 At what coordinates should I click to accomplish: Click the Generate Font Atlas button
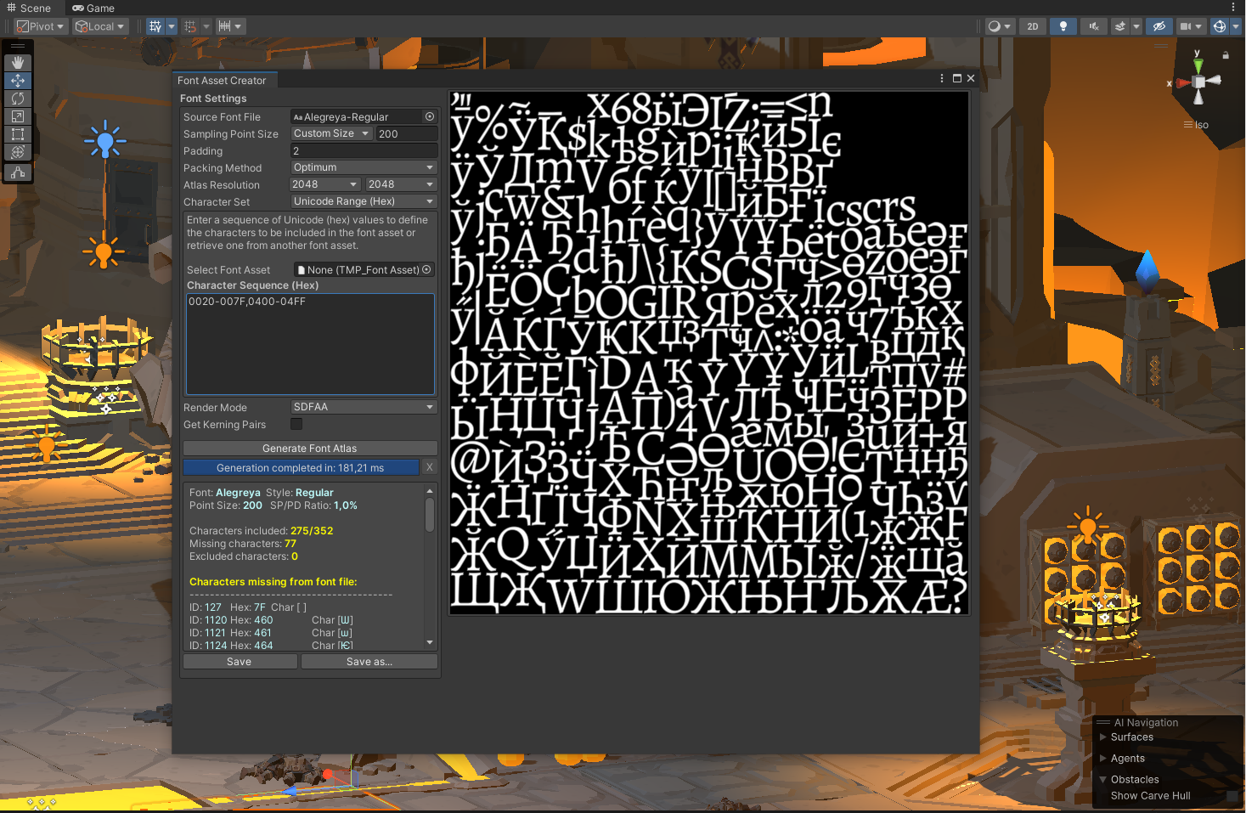click(310, 448)
